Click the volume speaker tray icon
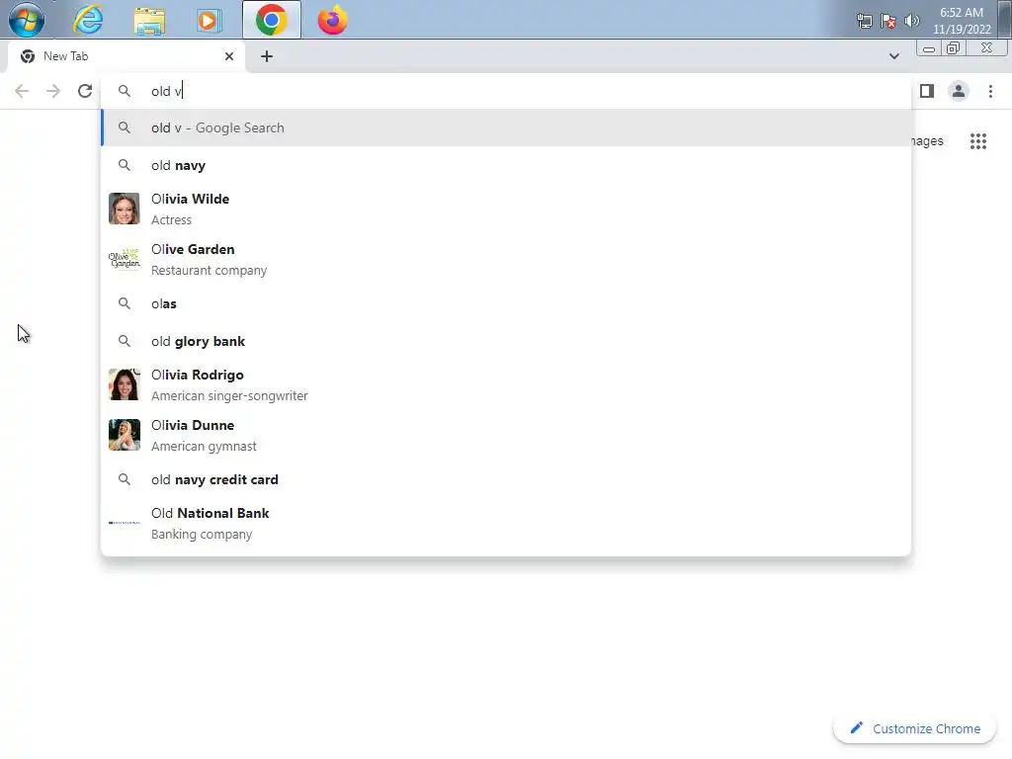The height and width of the screenshot is (759, 1012). (x=911, y=21)
